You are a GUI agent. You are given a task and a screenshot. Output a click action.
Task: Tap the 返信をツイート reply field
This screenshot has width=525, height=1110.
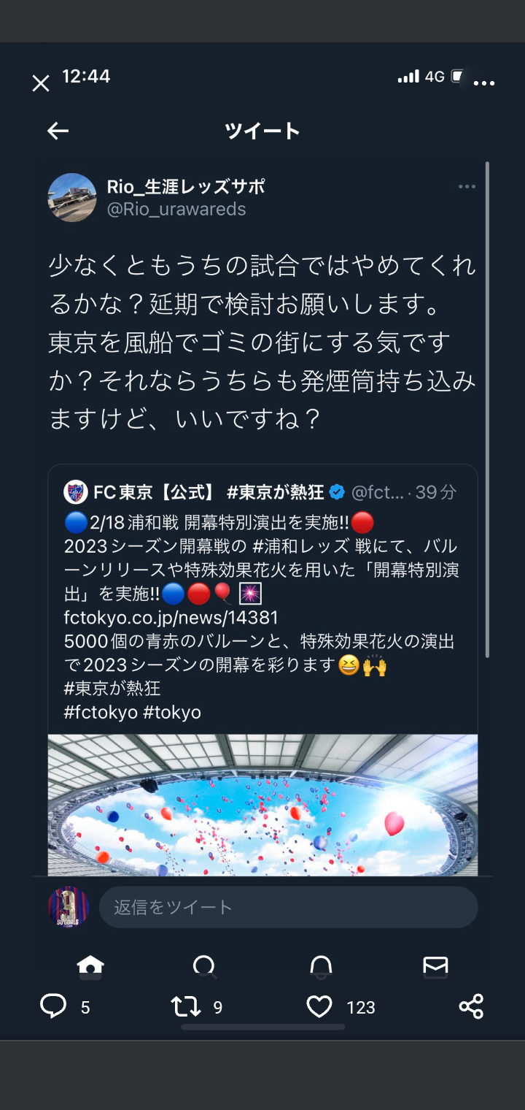tap(289, 907)
